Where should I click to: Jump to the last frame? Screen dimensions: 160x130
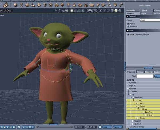(x=14, y=127)
